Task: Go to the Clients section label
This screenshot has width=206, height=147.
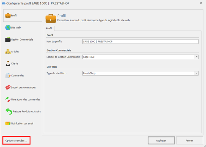Action: coord(15,63)
